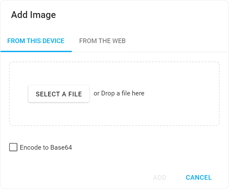
Task: Choose the web source tab for the image
Action: pos(102,41)
